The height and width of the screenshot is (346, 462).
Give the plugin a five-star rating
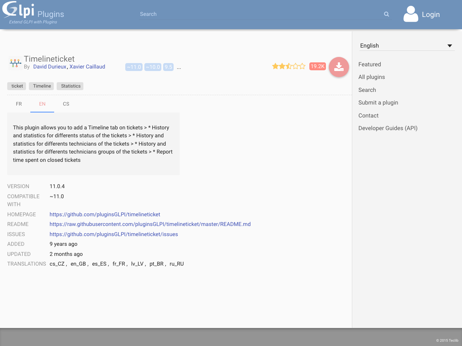click(302, 66)
